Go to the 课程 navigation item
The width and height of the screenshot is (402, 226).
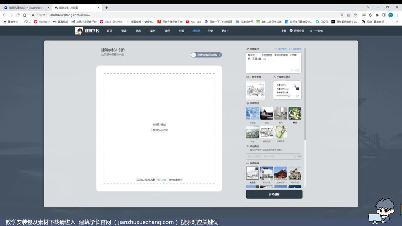click(x=167, y=31)
